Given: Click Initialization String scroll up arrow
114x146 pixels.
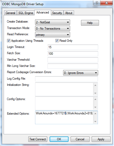Looking at the screenshot, I should point(95,85).
